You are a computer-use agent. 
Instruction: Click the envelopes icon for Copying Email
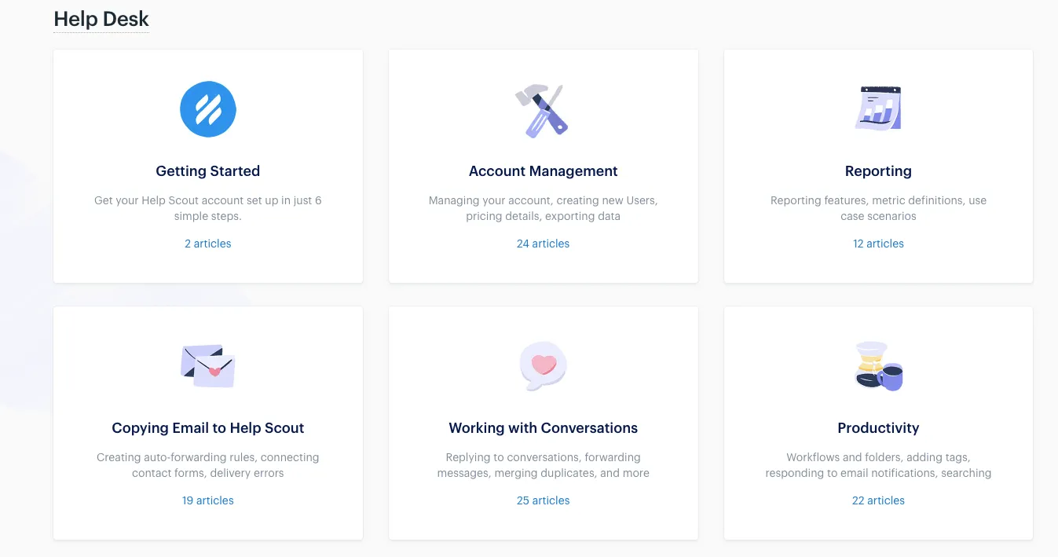pyautogui.click(x=208, y=366)
